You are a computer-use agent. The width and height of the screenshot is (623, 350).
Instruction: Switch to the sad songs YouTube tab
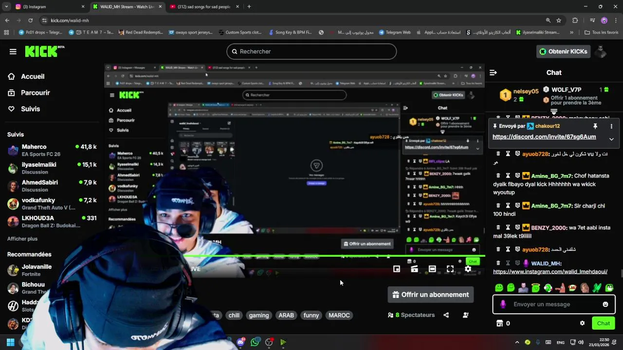(x=204, y=7)
